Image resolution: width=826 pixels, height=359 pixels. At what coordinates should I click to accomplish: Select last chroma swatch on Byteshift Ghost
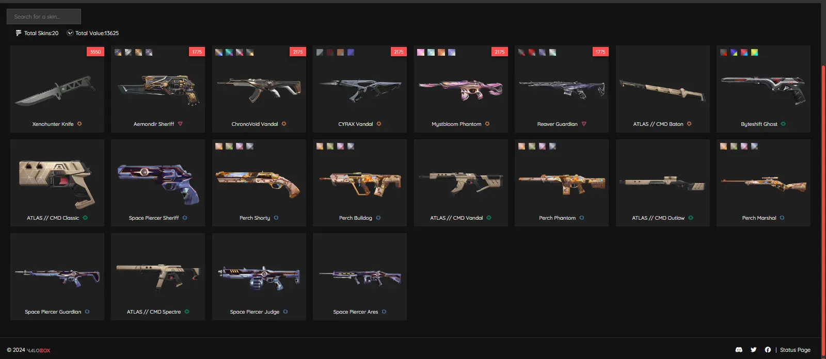[x=754, y=52]
